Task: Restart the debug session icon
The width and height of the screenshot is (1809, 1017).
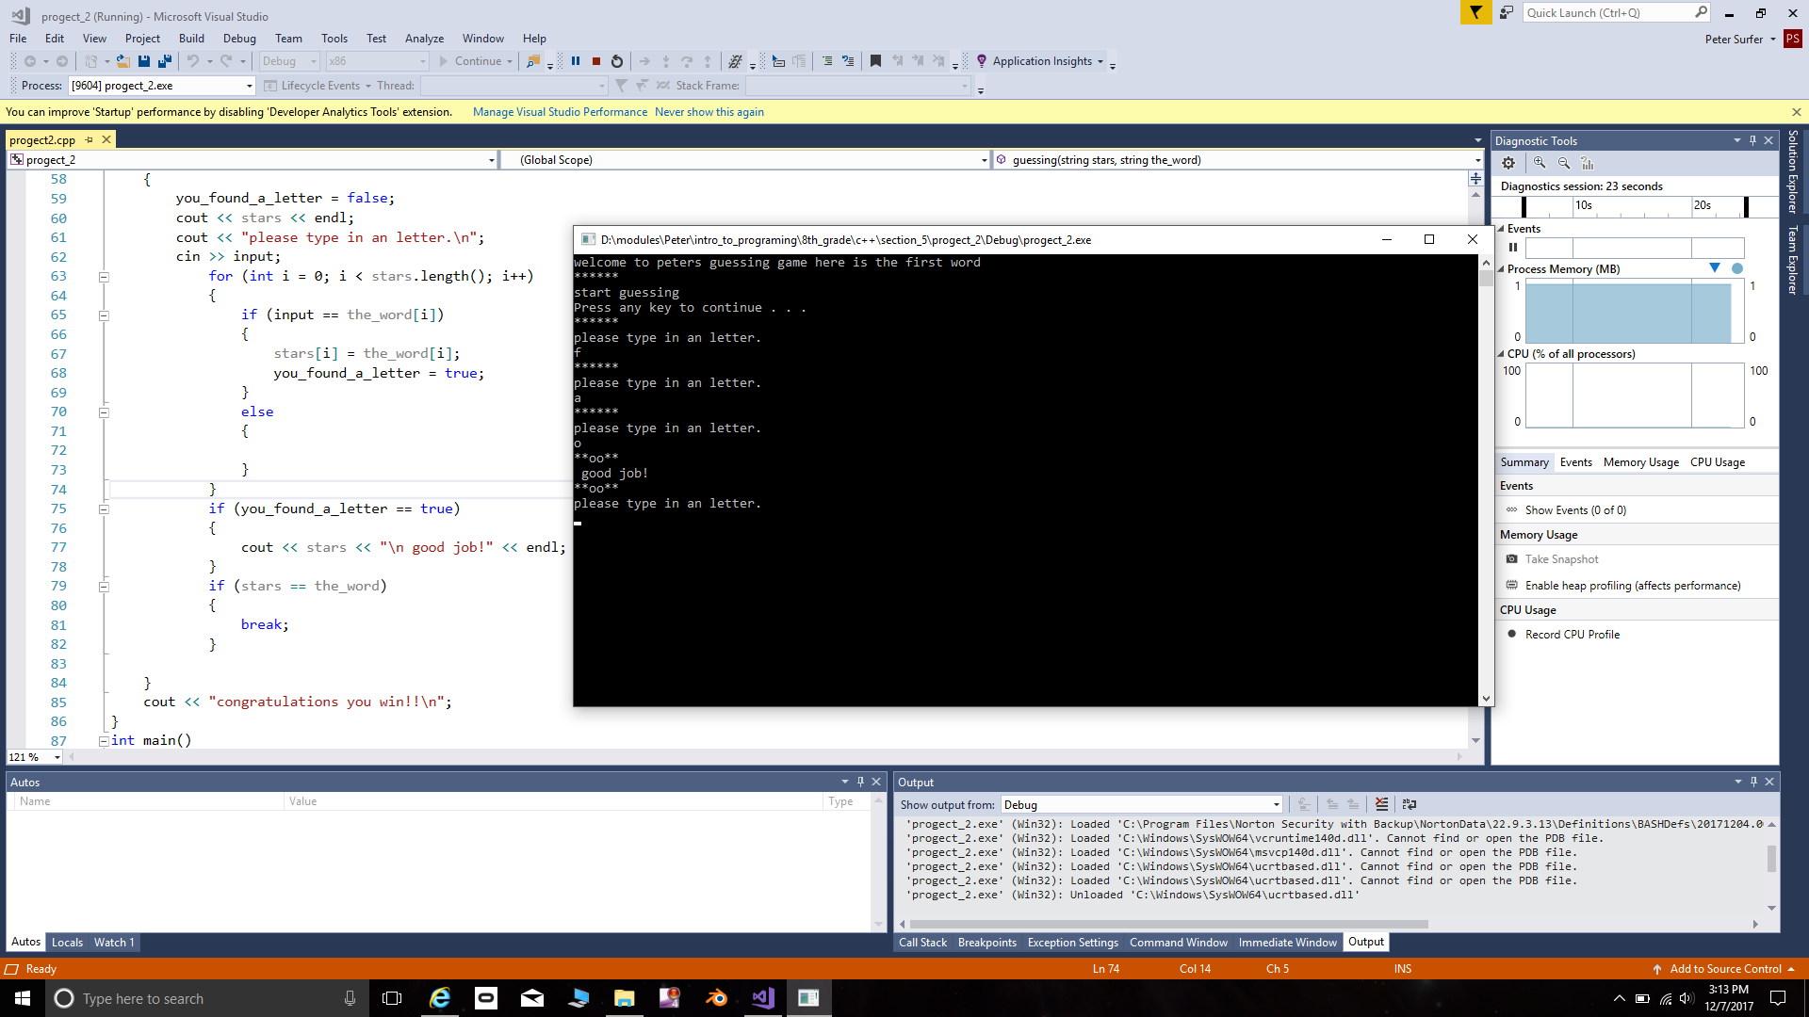Action: pyautogui.click(x=617, y=61)
